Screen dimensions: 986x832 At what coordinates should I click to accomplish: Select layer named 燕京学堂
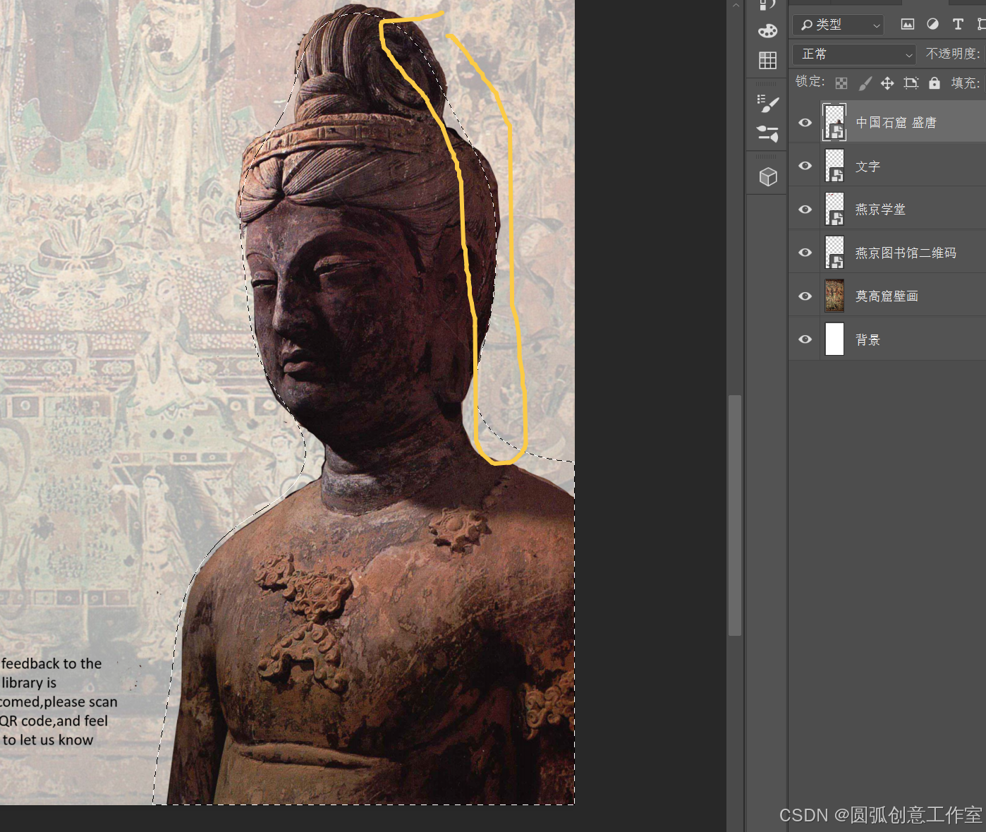pyautogui.click(x=880, y=210)
